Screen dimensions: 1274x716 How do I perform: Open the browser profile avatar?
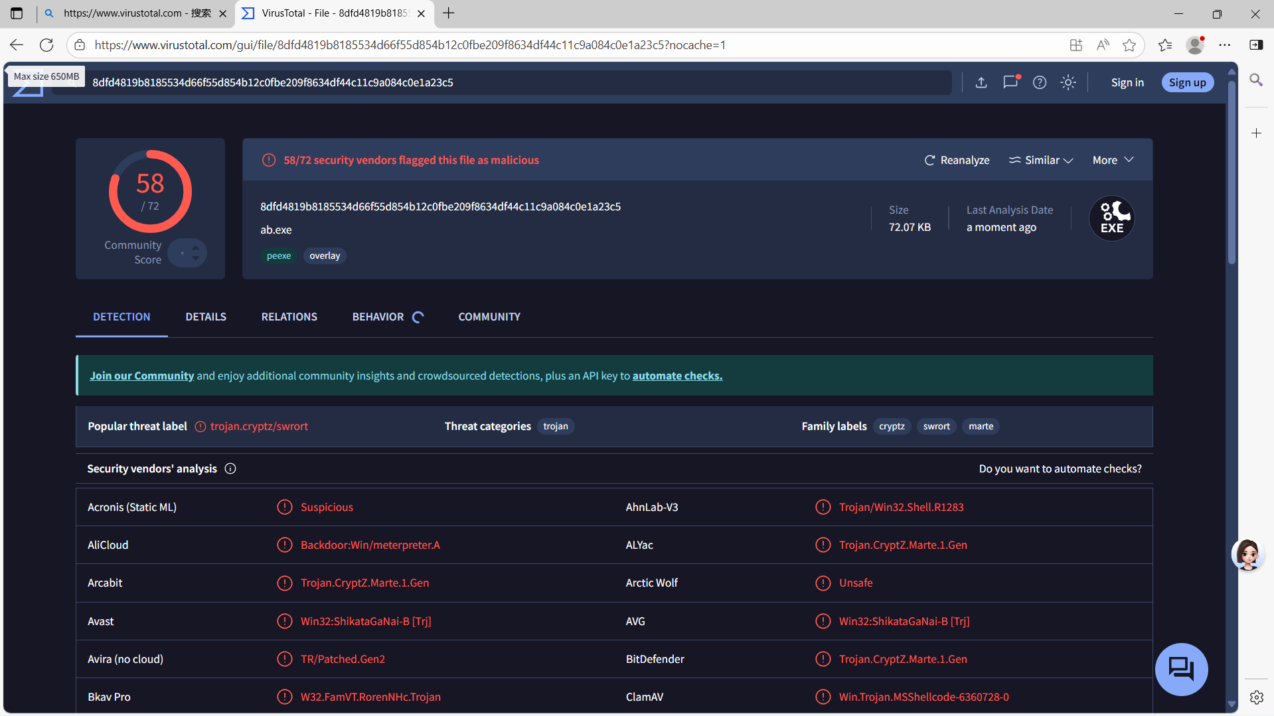1195,45
